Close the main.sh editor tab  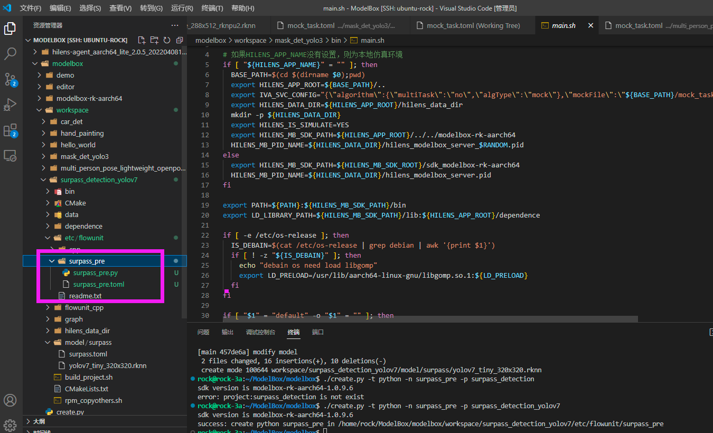tap(590, 25)
